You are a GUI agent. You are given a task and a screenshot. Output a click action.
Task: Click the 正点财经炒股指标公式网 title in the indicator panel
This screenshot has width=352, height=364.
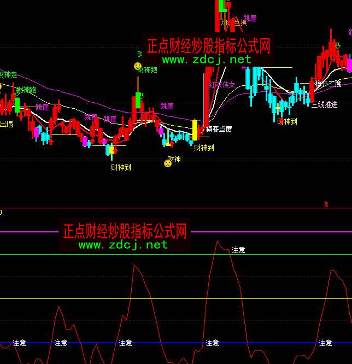[125, 231]
